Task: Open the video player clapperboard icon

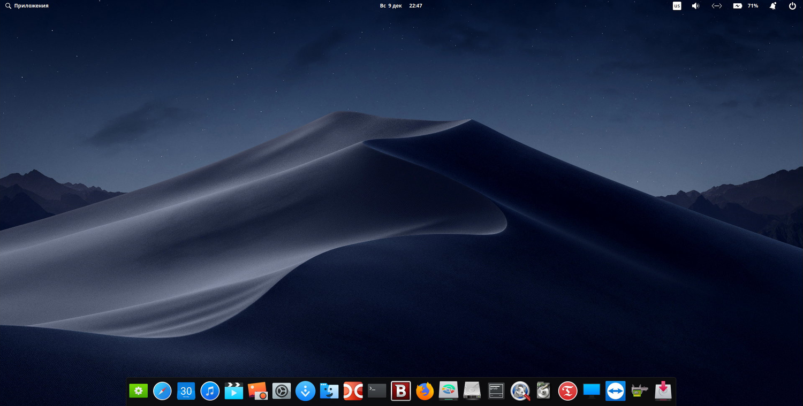Action: click(233, 391)
